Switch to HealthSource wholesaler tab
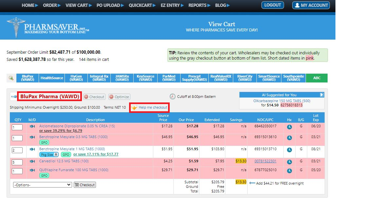The image size is (380, 198). (x=52, y=78)
